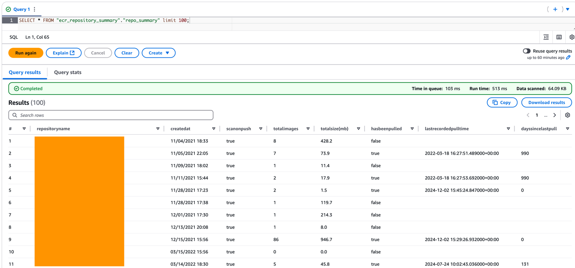Open the Query 1 tab kebab menu
Image resolution: width=575 pixels, height=268 pixels.
(x=34, y=9)
